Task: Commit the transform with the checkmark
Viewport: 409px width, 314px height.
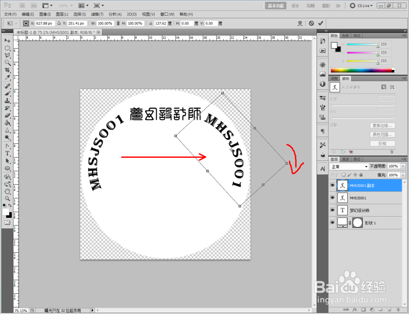Action: 320,23
